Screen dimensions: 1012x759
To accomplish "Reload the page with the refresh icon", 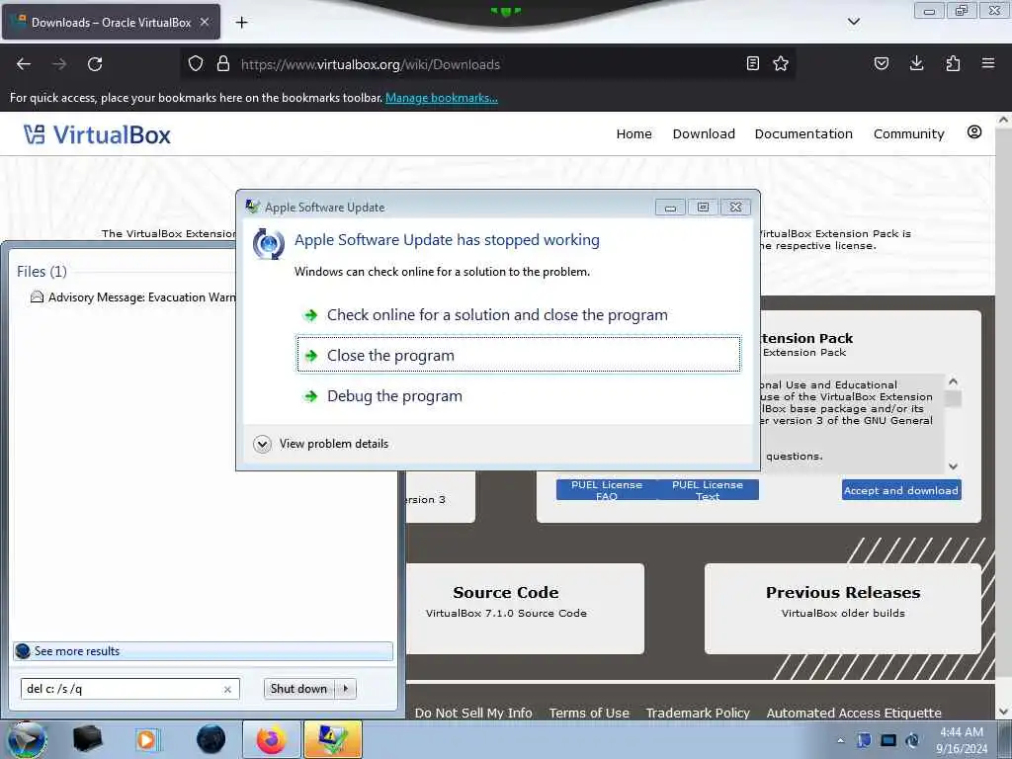I will [x=95, y=64].
